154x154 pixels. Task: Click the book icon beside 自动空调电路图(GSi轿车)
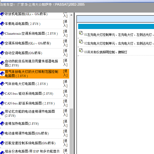pos(2,53)
